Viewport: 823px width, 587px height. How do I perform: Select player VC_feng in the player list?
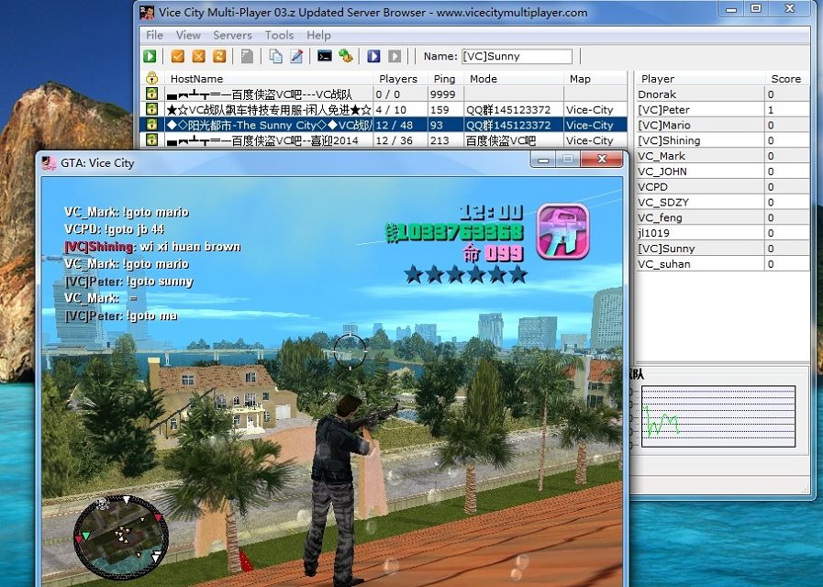722,217
